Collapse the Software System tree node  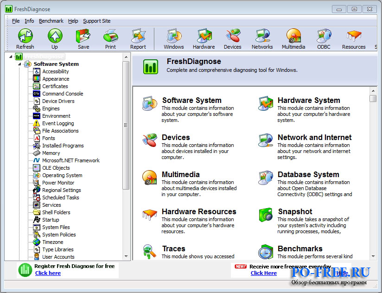point(19,64)
